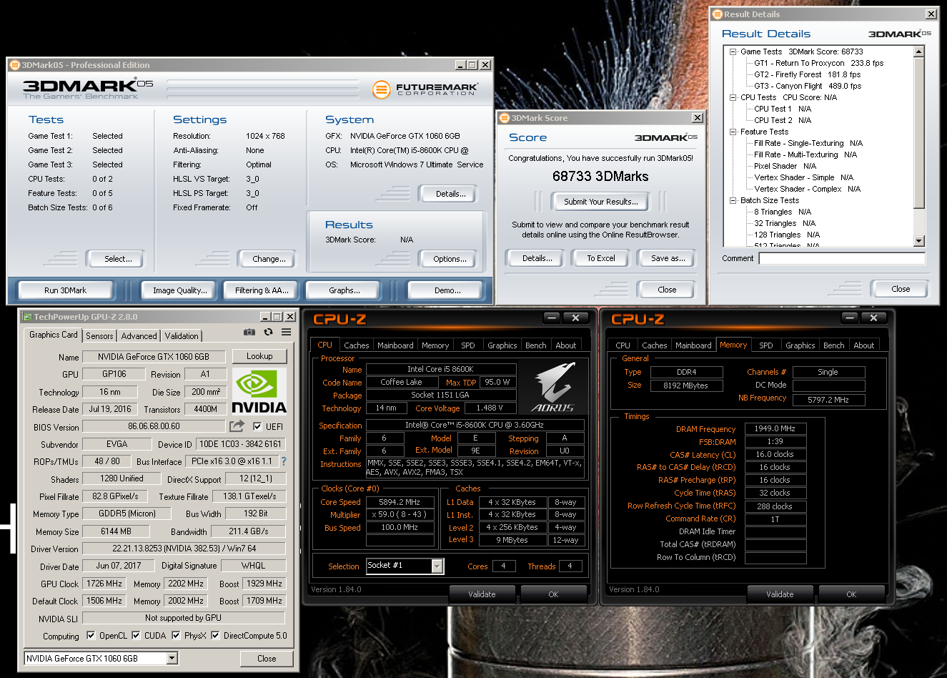Viewport: 947px width, 678px height.
Task: Toggle the DirectCompute 5.0 checkbox
Action: (x=215, y=635)
